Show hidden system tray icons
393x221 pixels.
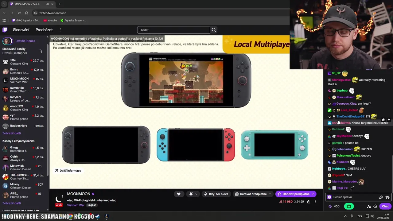pyautogui.click(x=345, y=216)
